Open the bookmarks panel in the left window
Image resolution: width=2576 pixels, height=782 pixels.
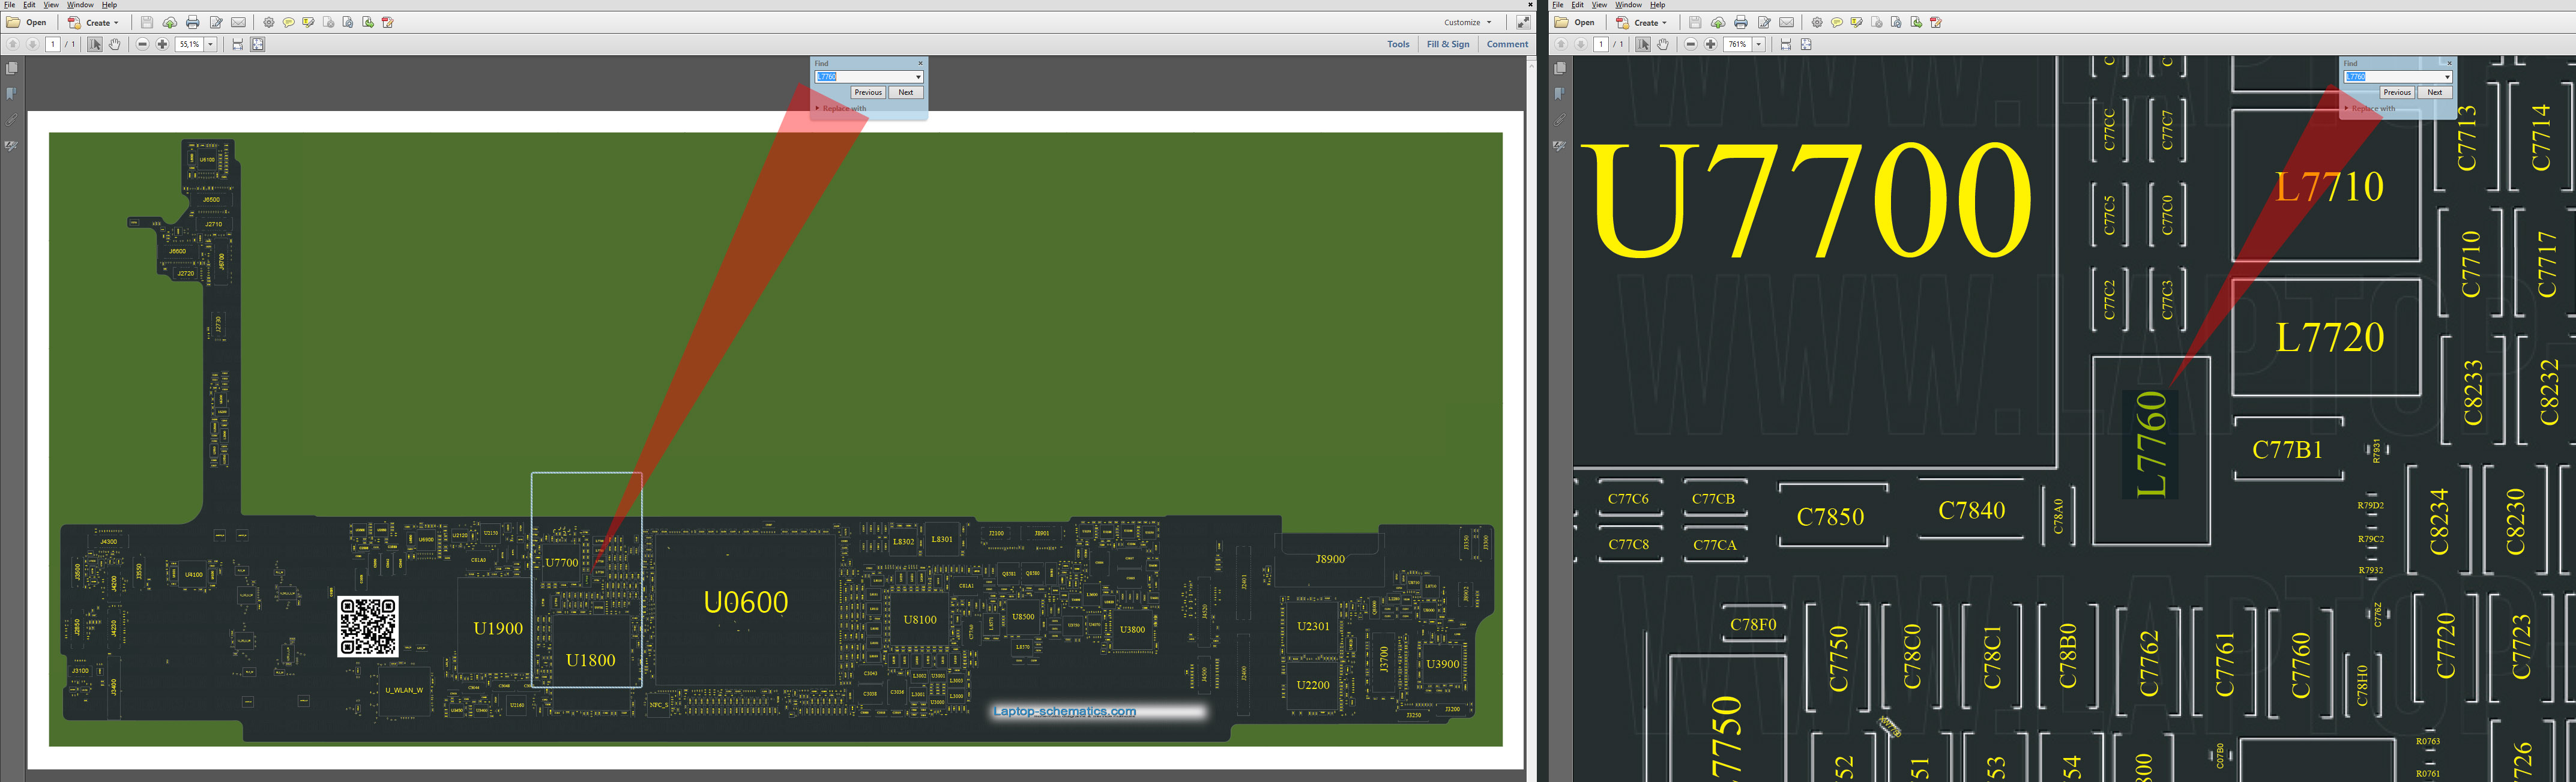pos(12,94)
